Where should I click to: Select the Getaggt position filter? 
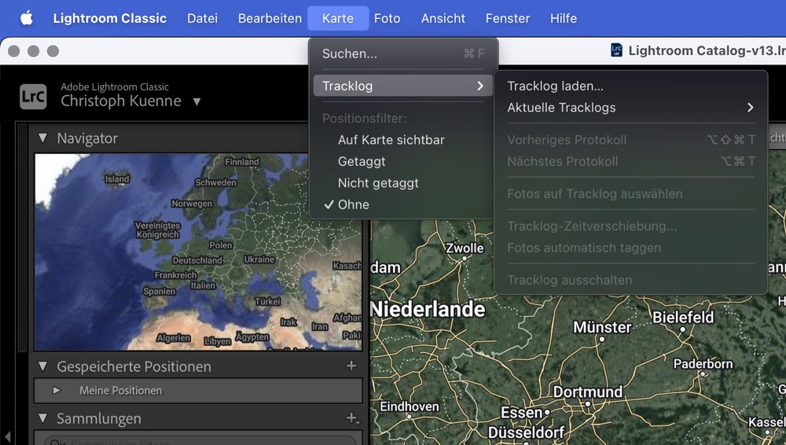pos(362,161)
